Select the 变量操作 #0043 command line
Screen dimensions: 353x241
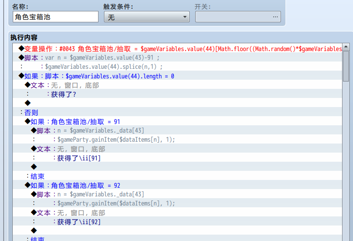point(177,49)
